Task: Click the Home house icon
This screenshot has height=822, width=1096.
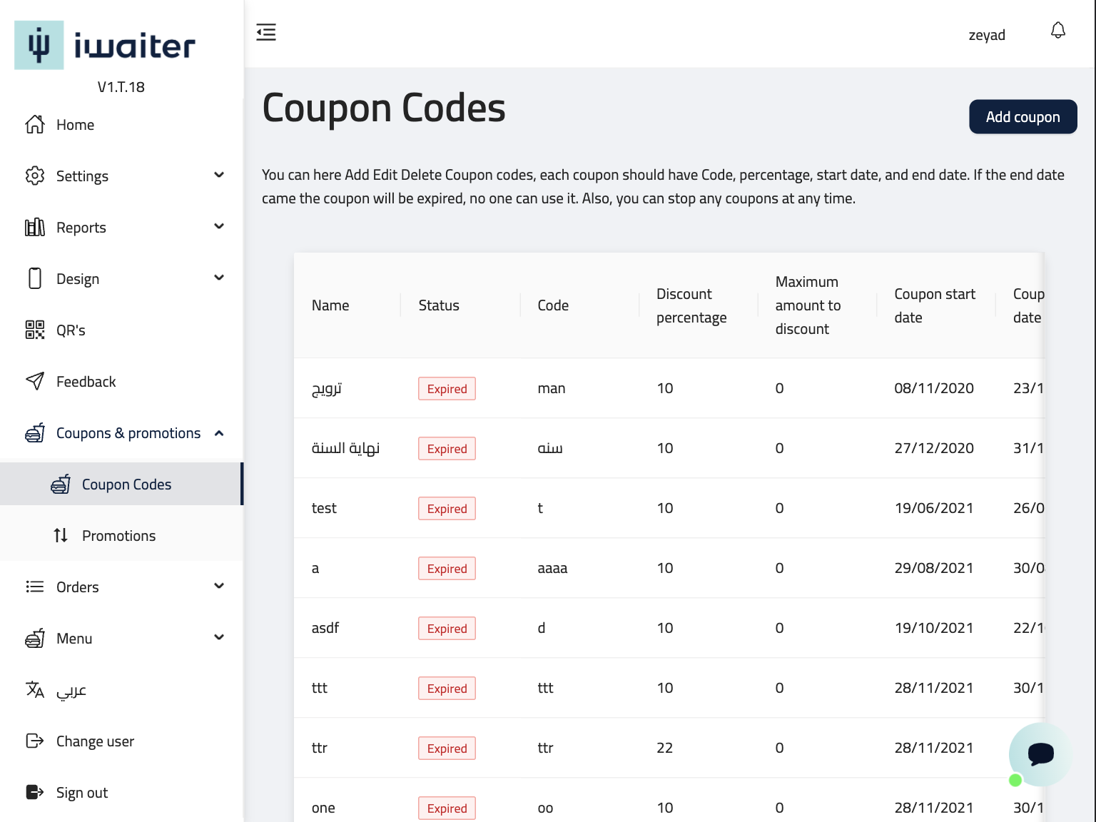Action: [x=35, y=125]
